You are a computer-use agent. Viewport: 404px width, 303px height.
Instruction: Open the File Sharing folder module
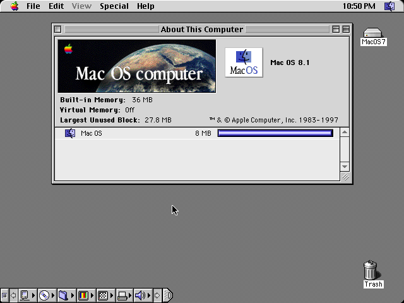pyautogui.click(x=63, y=295)
